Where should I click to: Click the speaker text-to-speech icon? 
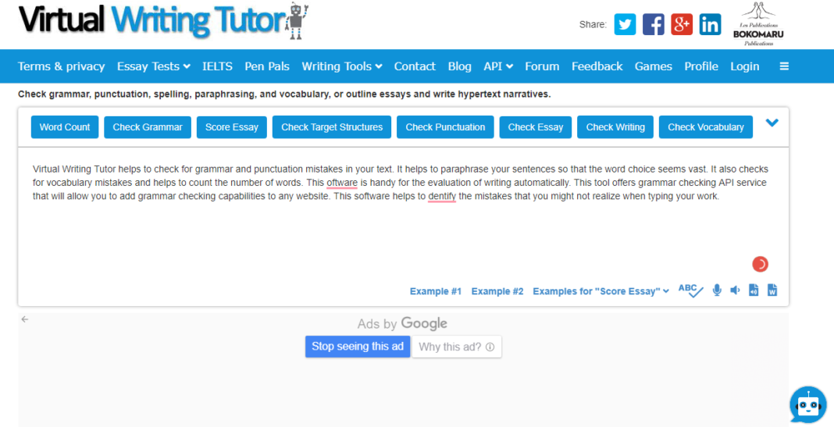[735, 290]
